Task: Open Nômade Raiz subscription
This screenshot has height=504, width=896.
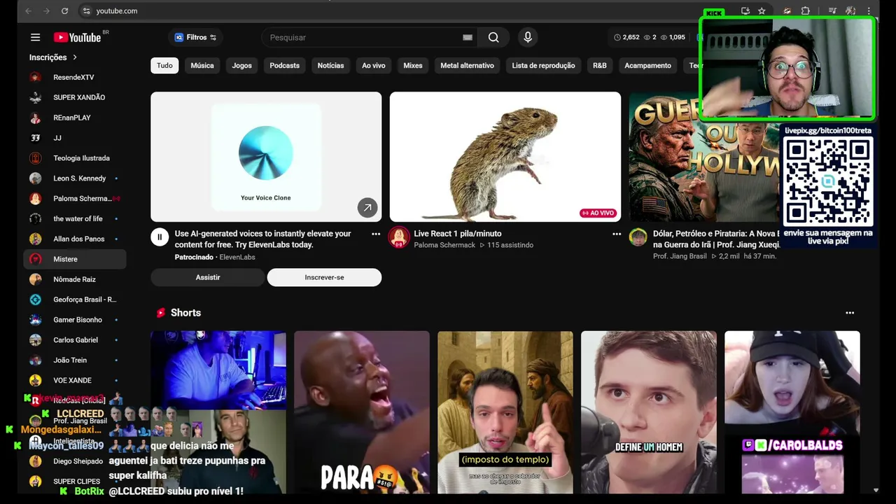Action: (x=75, y=279)
